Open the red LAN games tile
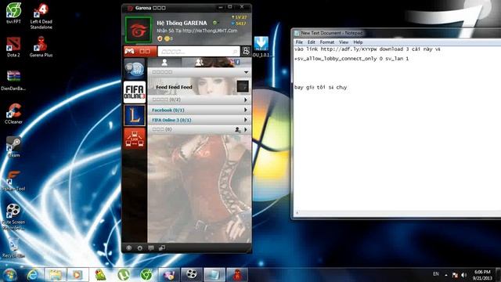Screen dimensions: 501x282 tap(135, 138)
